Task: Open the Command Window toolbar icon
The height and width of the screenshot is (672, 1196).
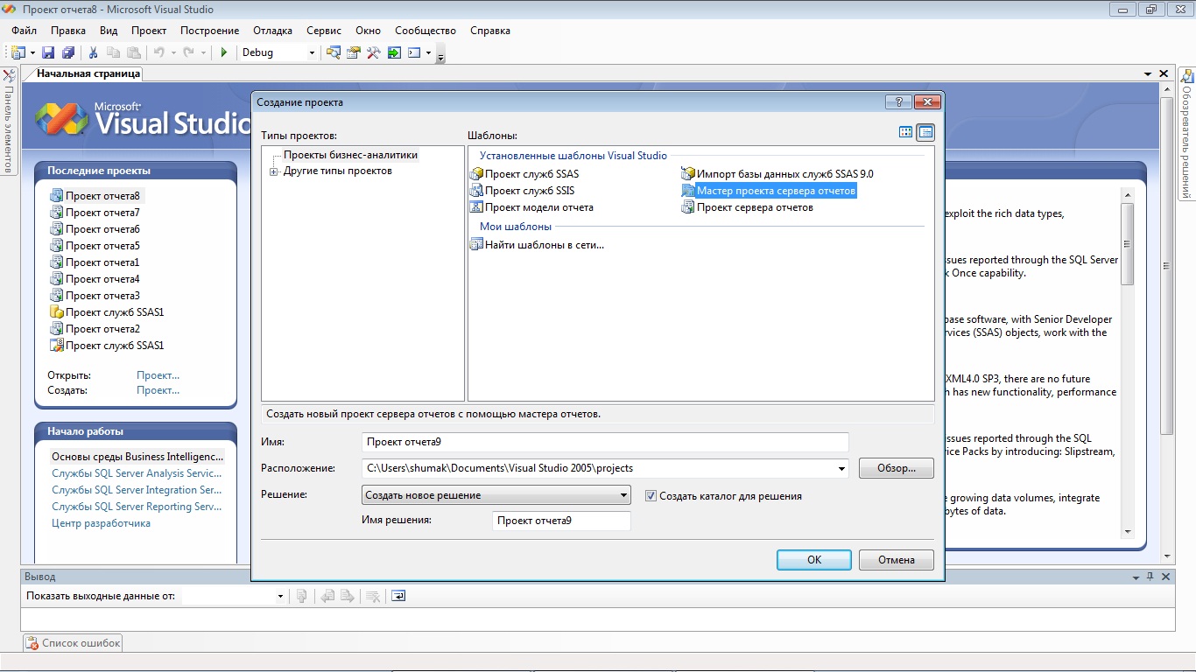Action: point(414,52)
